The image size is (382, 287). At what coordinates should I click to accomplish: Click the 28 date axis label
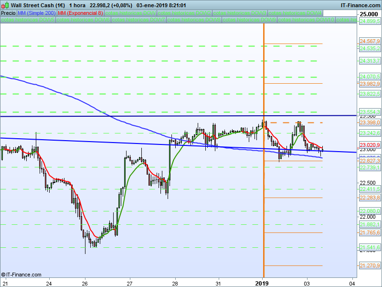pos(175,284)
